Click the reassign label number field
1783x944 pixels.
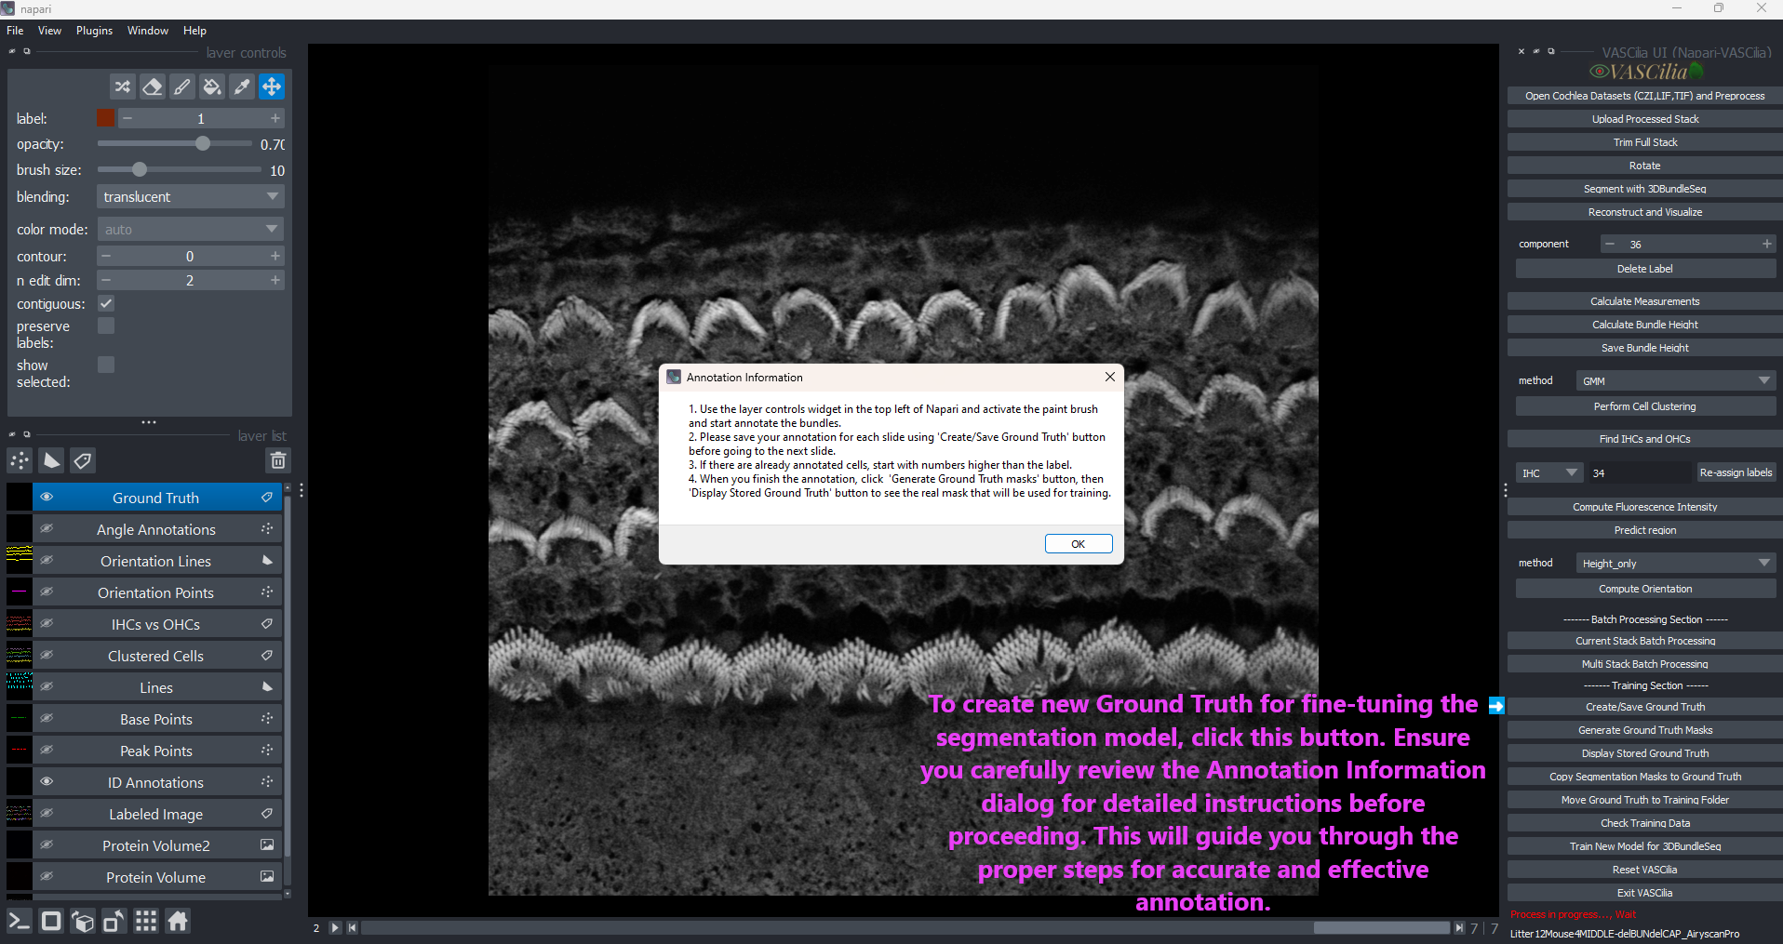point(1640,473)
